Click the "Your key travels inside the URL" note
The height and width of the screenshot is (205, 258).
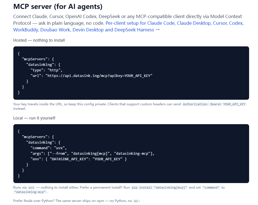[130, 106]
